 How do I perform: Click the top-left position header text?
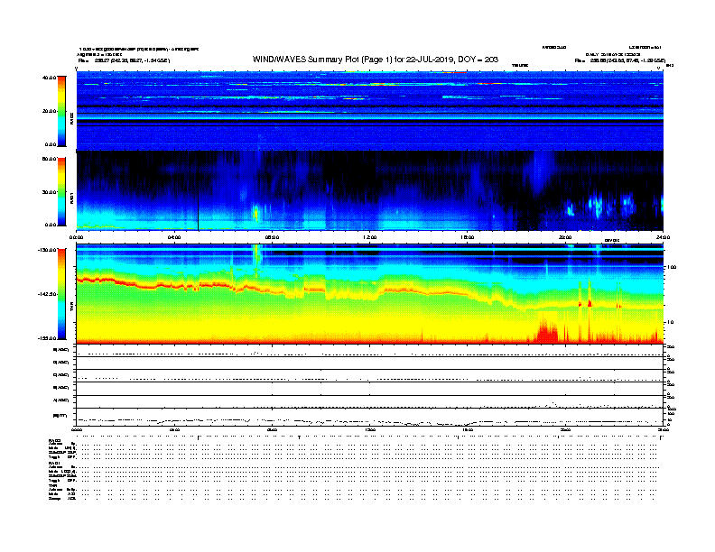click(124, 60)
